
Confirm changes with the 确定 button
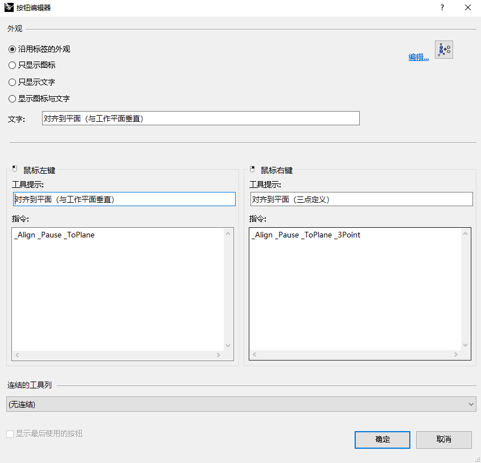click(382, 440)
